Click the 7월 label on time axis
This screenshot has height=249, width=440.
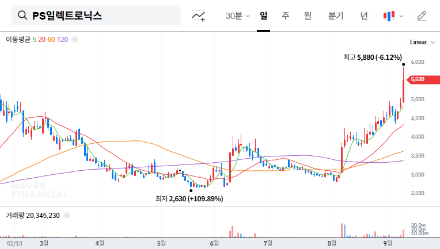point(268,243)
